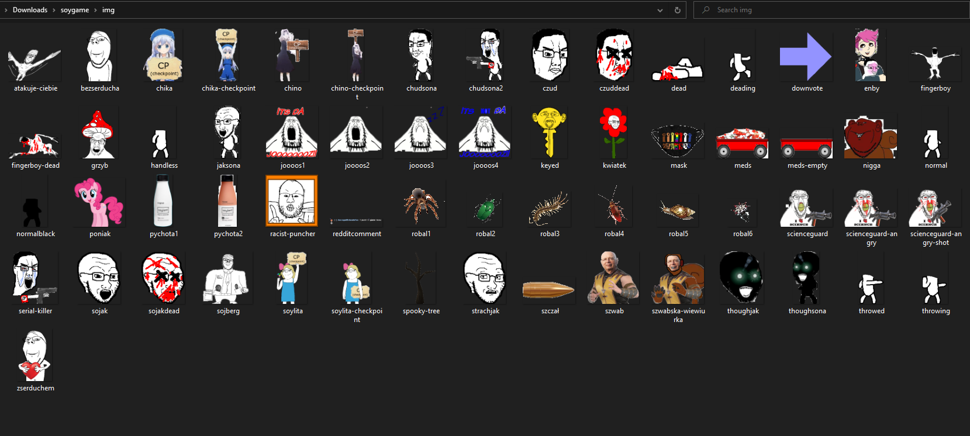Go to soygame folder in the breadcrumb
This screenshot has height=436, width=970.
point(75,10)
